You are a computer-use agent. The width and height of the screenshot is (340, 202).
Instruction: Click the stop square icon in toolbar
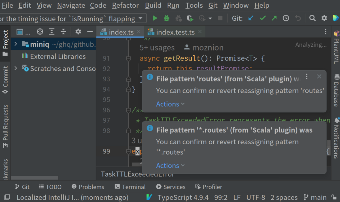pyautogui.click(x=220, y=18)
